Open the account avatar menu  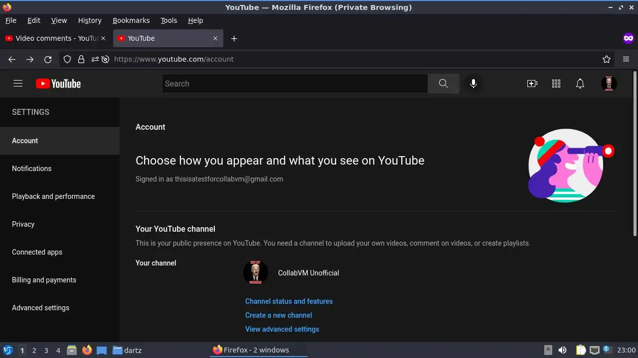(609, 84)
